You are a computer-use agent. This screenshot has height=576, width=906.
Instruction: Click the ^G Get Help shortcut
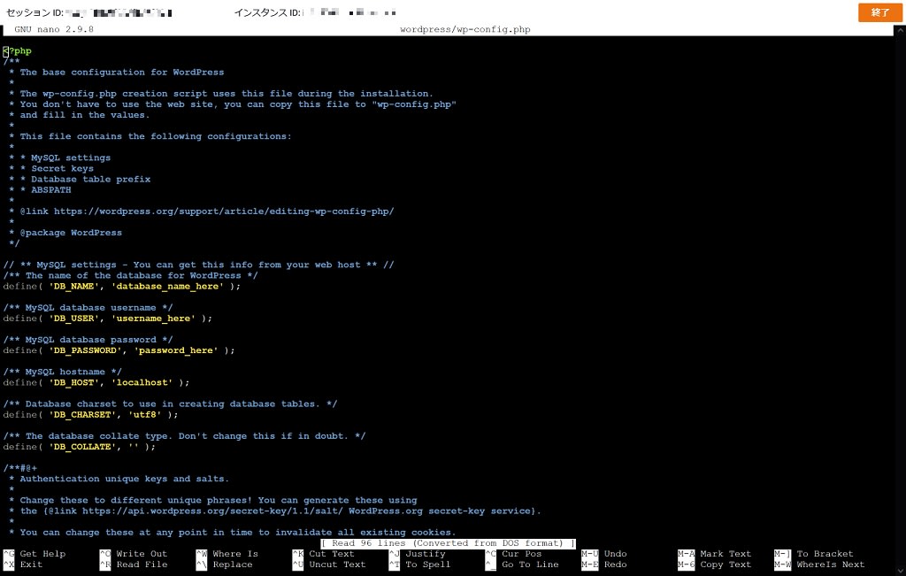click(x=35, y=554)
